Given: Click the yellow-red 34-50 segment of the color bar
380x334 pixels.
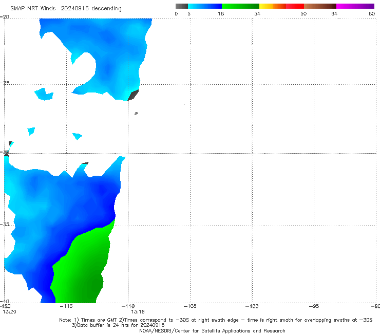Looking at the screenshot, I should coord(281,6).
